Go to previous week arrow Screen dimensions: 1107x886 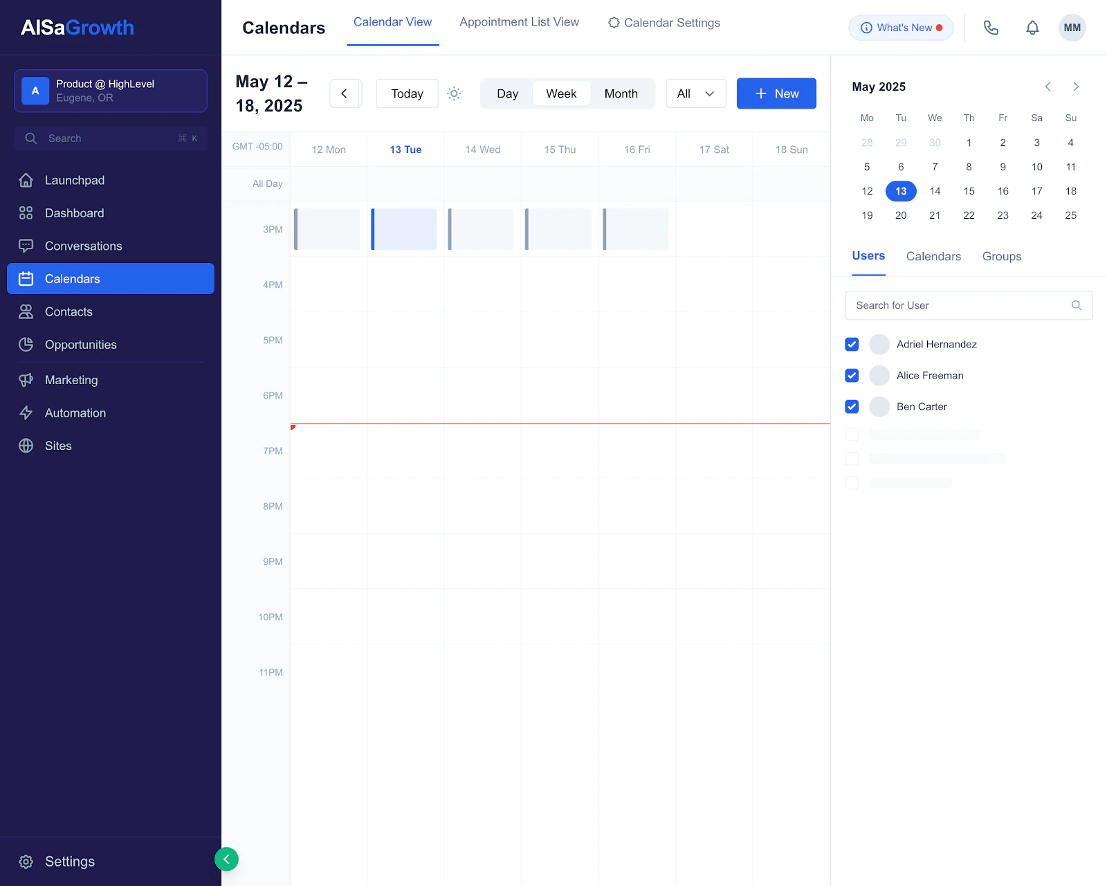pos(345,93)
